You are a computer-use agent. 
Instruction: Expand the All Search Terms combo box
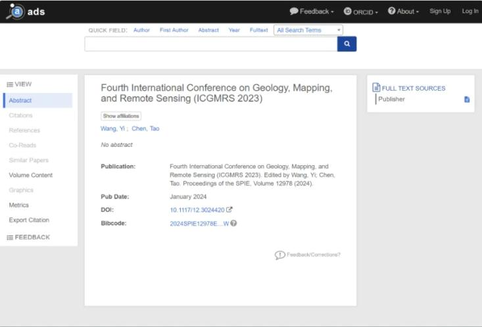coord(308,30)
